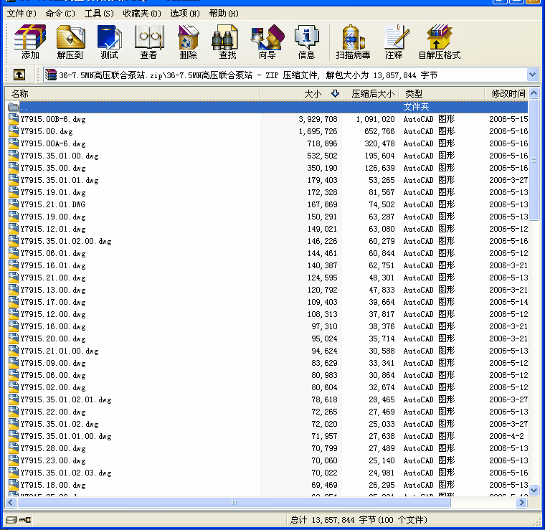Image resolution: width=545 pixels, height=530 pixels.
Task: Open the 工具(S) menu
Action: pyautogui.click(x=99, y=13)
